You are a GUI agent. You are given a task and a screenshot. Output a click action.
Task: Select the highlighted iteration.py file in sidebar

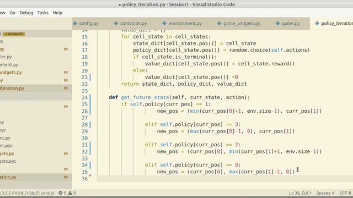point(36,88)
